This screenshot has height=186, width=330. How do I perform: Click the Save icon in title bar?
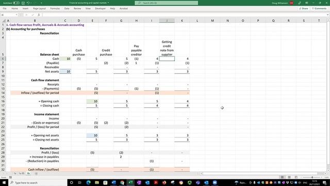tap(23, 3)
